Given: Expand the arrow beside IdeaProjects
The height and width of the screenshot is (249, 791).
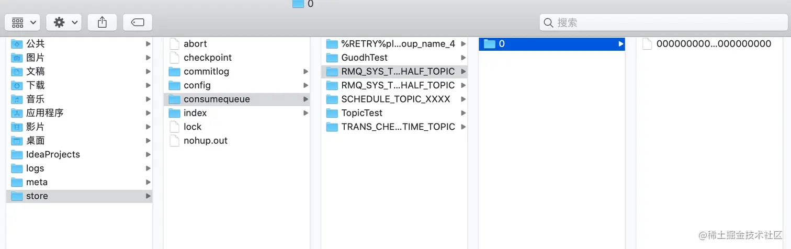Looking at the screenshot, I should [149, 154].
